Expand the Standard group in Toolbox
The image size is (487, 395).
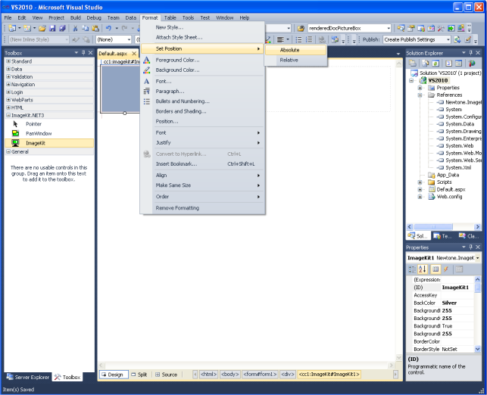(8, 61)
